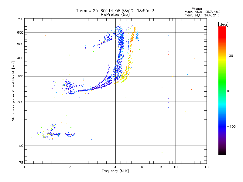Click the y-axis '500' tick label
The height and width of the screenshot is (182, 243).
(20, 44)
